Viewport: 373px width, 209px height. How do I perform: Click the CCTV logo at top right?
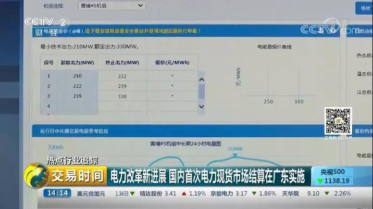pos(331,25)
